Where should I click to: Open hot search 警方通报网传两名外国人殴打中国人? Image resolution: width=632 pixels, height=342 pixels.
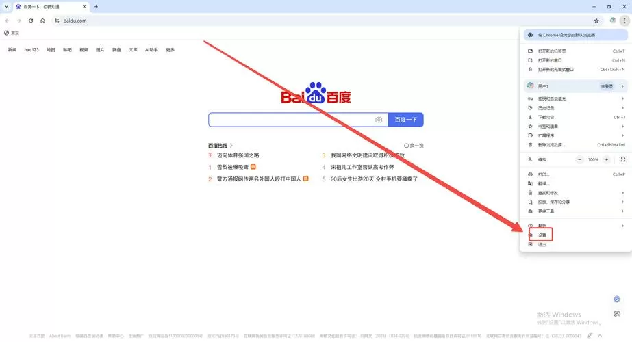coord(259,179)
